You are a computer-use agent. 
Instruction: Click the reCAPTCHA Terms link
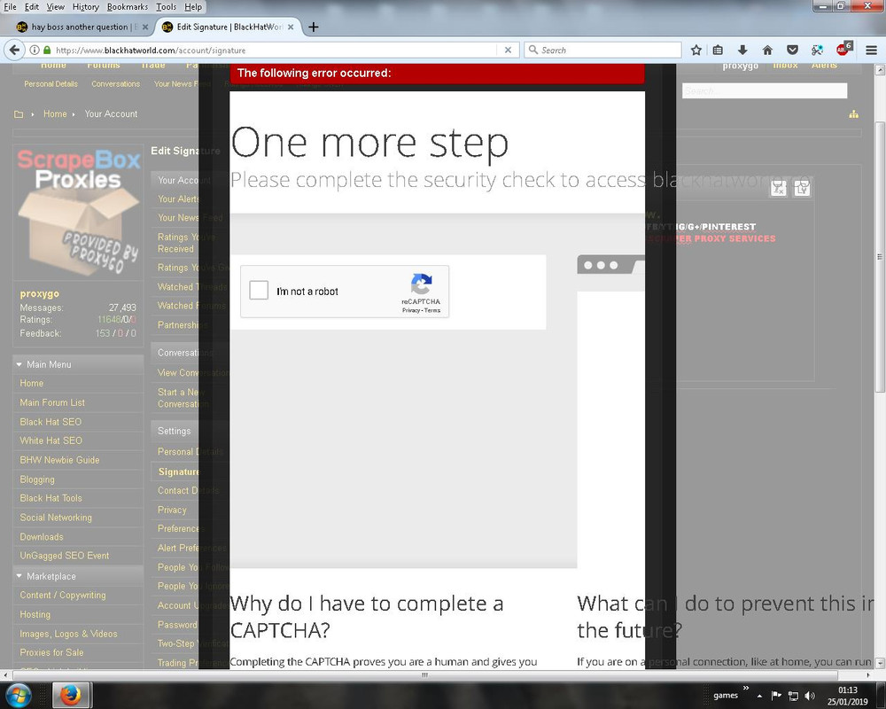click(x=432, y=310)
